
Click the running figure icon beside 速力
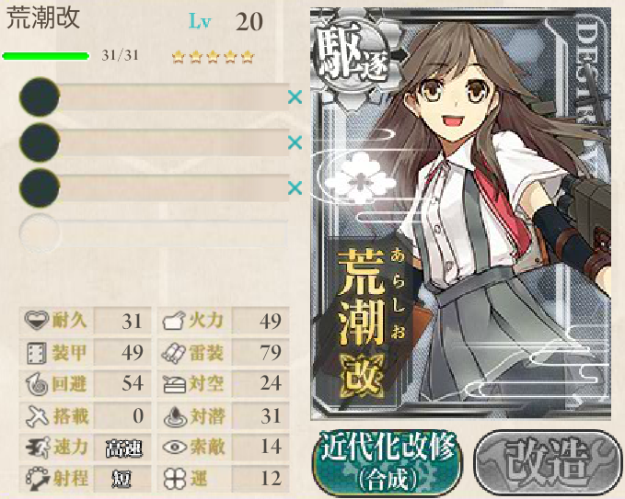click(38, 448)
